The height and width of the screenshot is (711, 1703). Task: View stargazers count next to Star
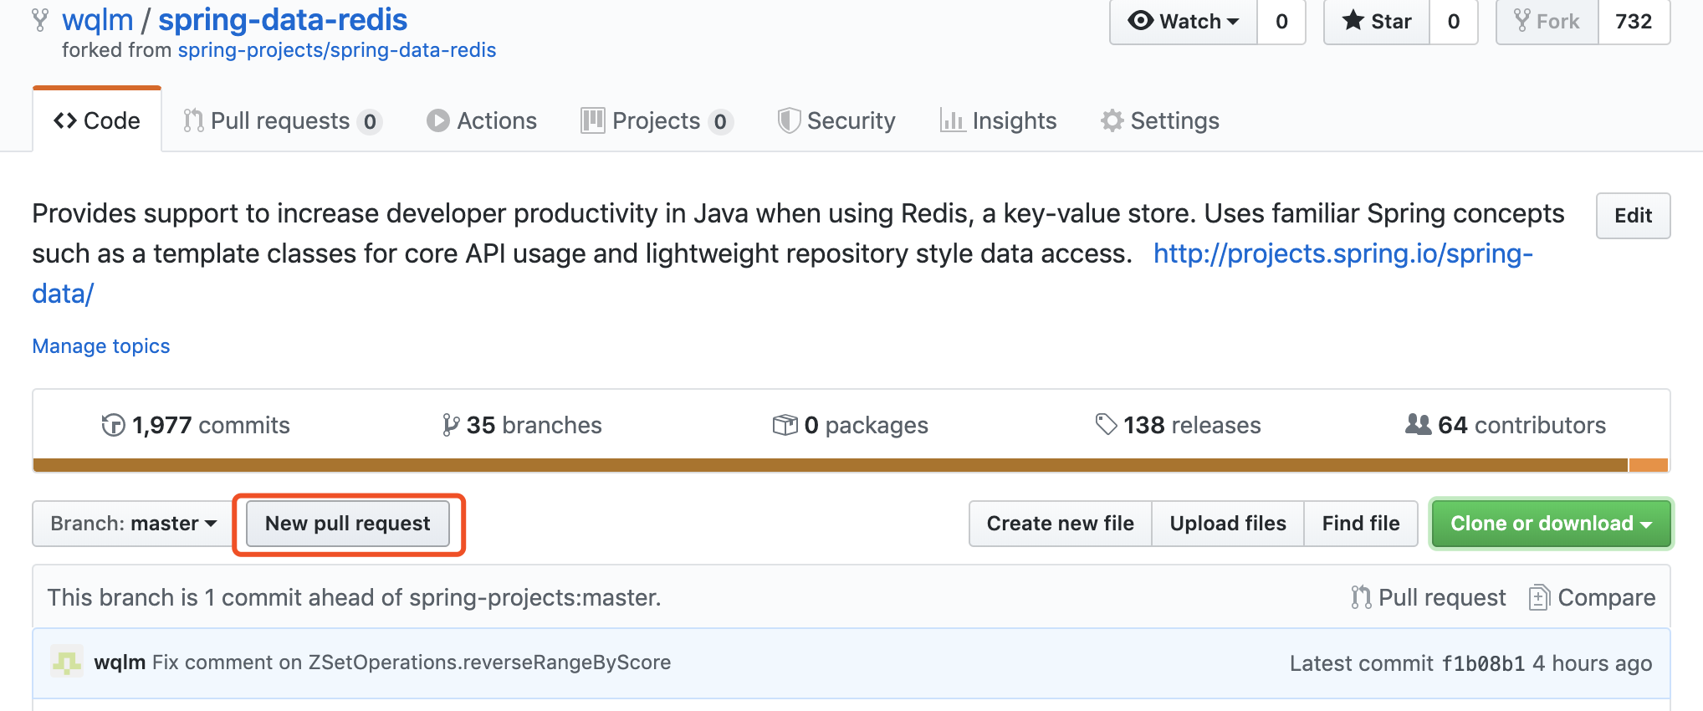point(1454,22)
